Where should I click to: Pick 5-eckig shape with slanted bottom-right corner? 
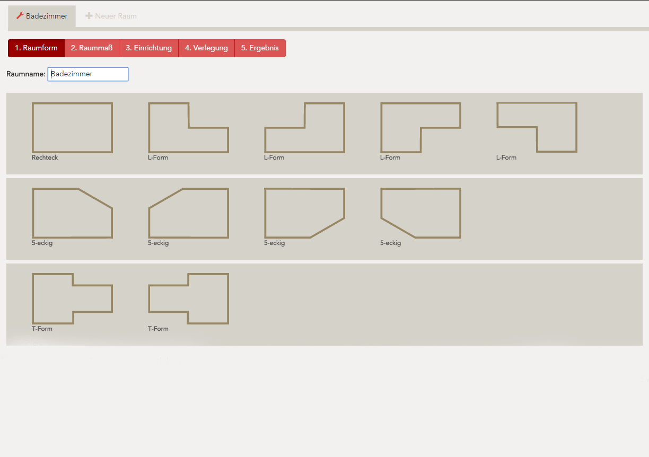coord(304,213)
